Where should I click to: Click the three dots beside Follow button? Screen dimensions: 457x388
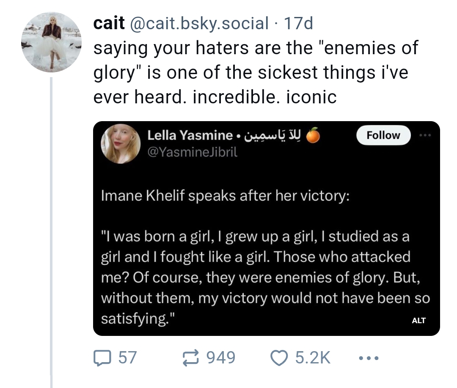[425, 135]
